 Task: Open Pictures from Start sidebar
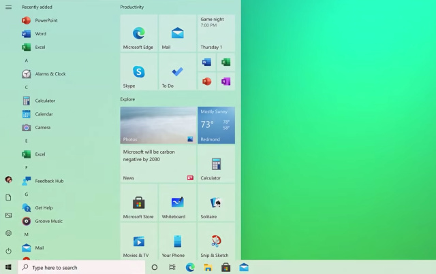pyautogui.click(x=9, y=215)
